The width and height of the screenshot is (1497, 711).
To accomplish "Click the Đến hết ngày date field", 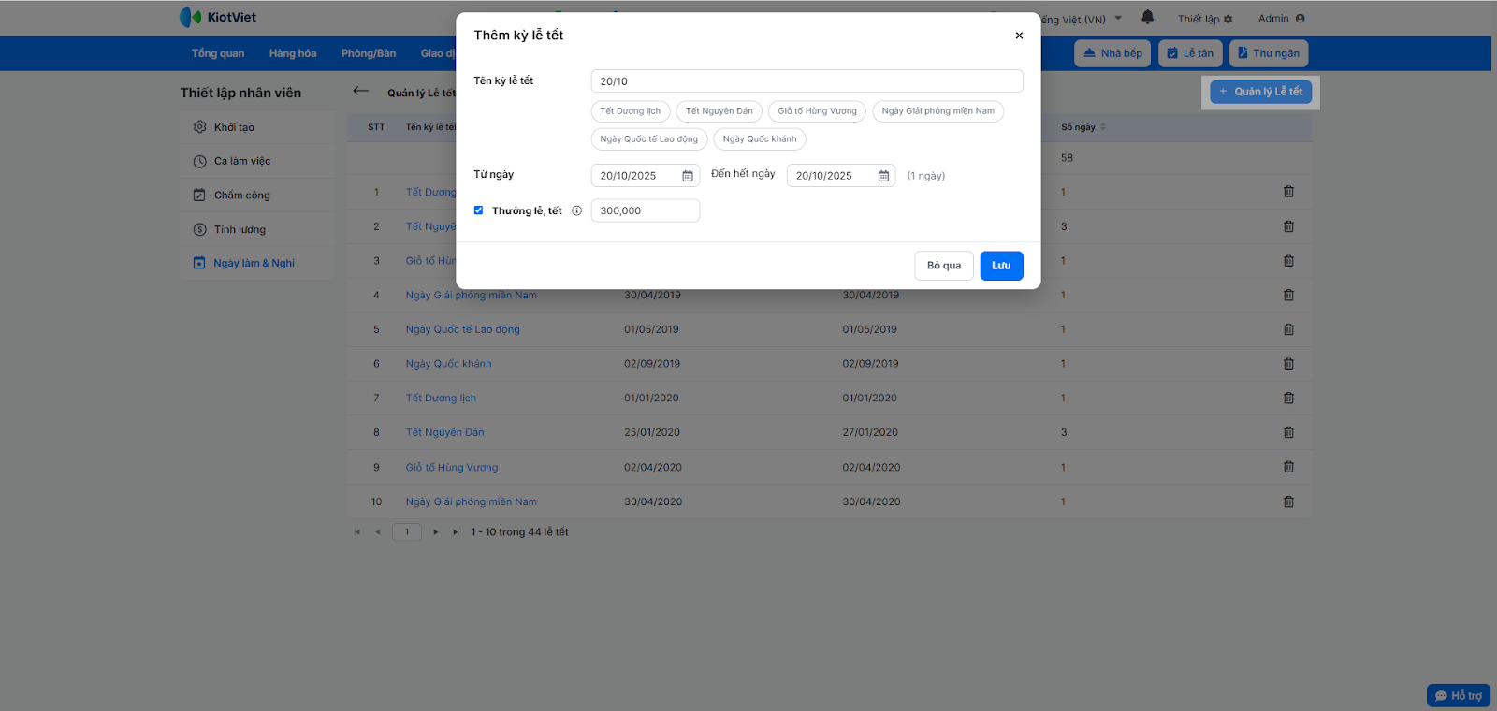I will pyautogui.click(x=840, y=176).
